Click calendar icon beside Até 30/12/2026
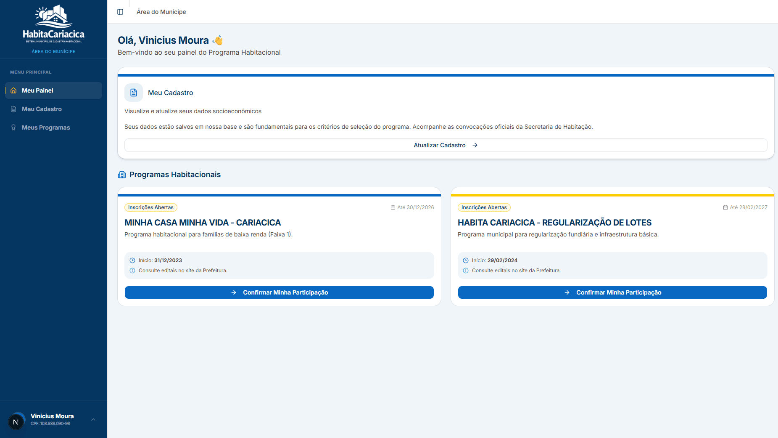Image resolution: width=778 pixels, height=438 pixels. point(393,207)
